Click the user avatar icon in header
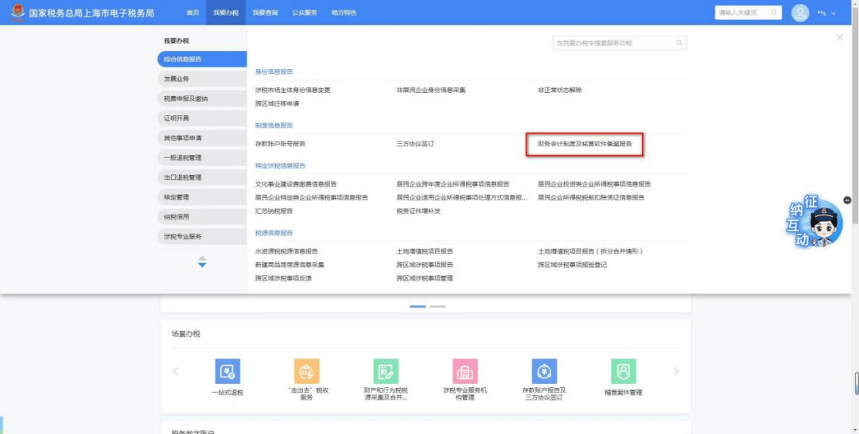The width and height of the screenshot is (859, 434). (800, 13)
